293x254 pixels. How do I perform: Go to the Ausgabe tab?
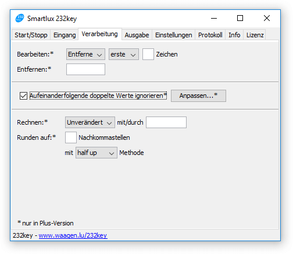[137, 35]
